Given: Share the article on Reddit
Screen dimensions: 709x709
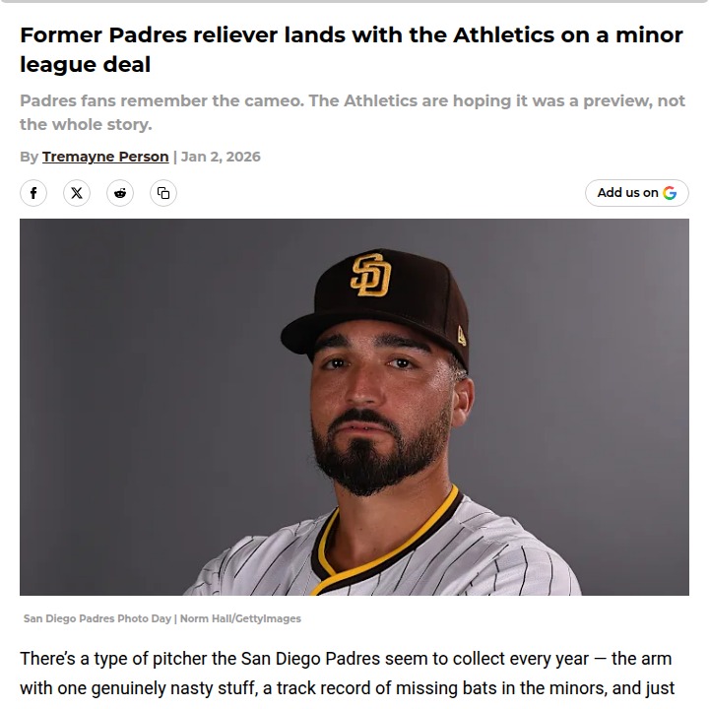Looking at the screenshot, I should 120,193.
